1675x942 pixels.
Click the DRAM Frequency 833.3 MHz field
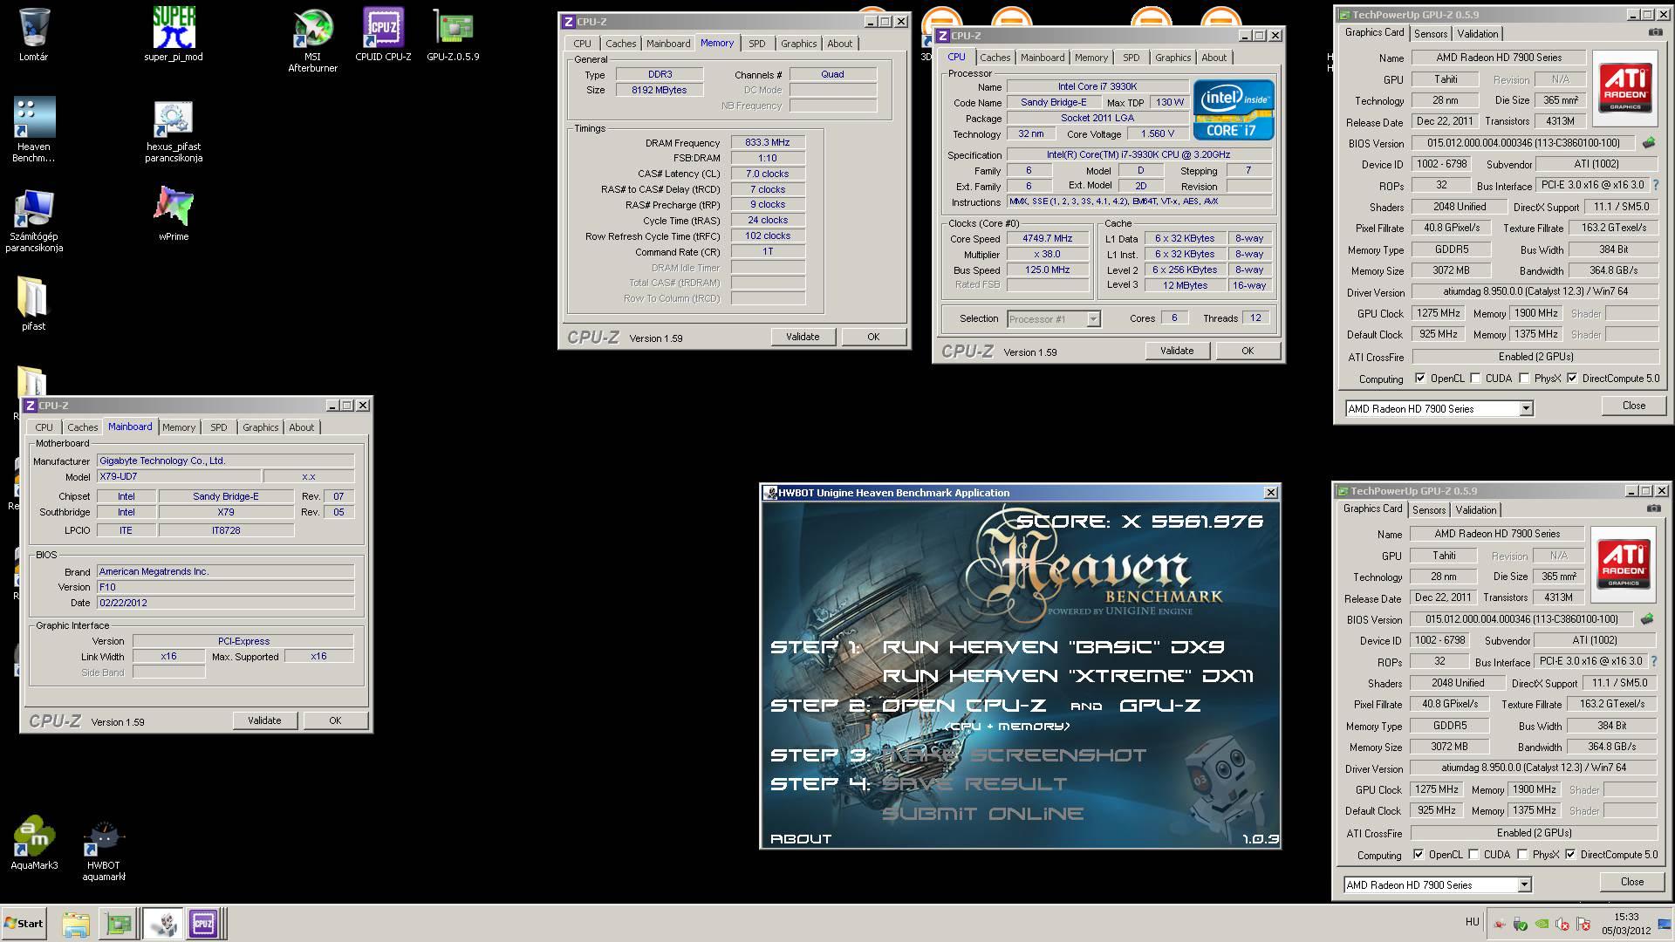click(x=768, y=142)
